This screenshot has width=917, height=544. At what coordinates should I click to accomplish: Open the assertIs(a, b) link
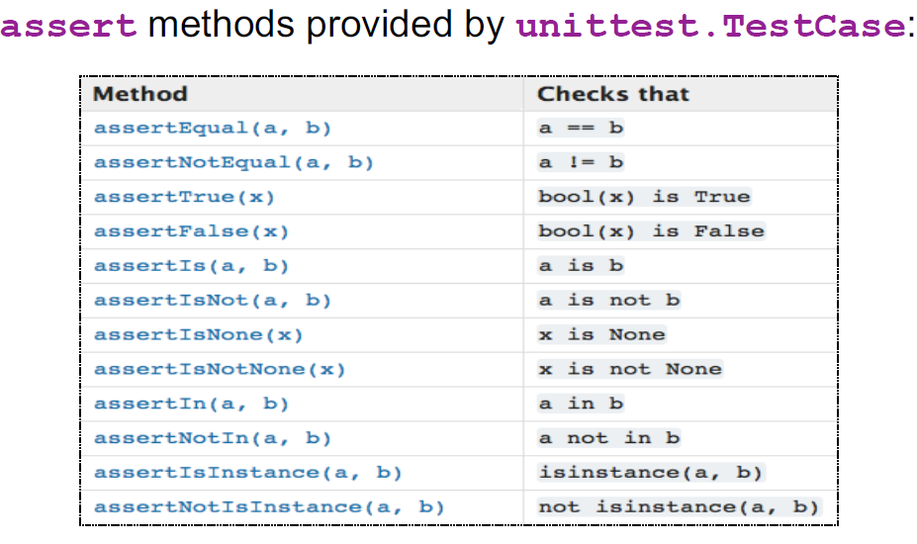pyautogui.click(x=192, y=266)
